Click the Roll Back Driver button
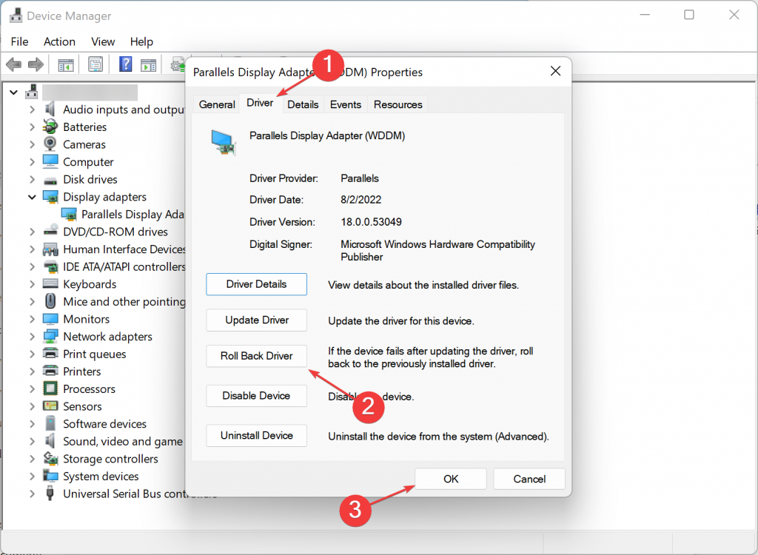The width and height of the screenshot is (758, 555). (x=257, y=356)
